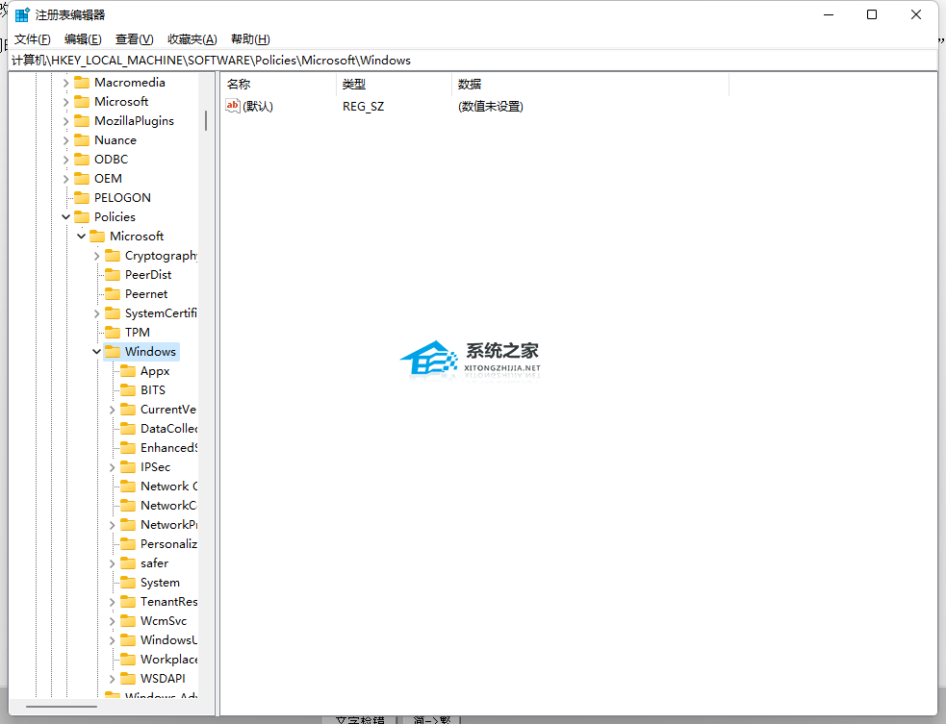Expand the WSDAPI key
This screenshot has height=724, width=946.
point(113,679)
